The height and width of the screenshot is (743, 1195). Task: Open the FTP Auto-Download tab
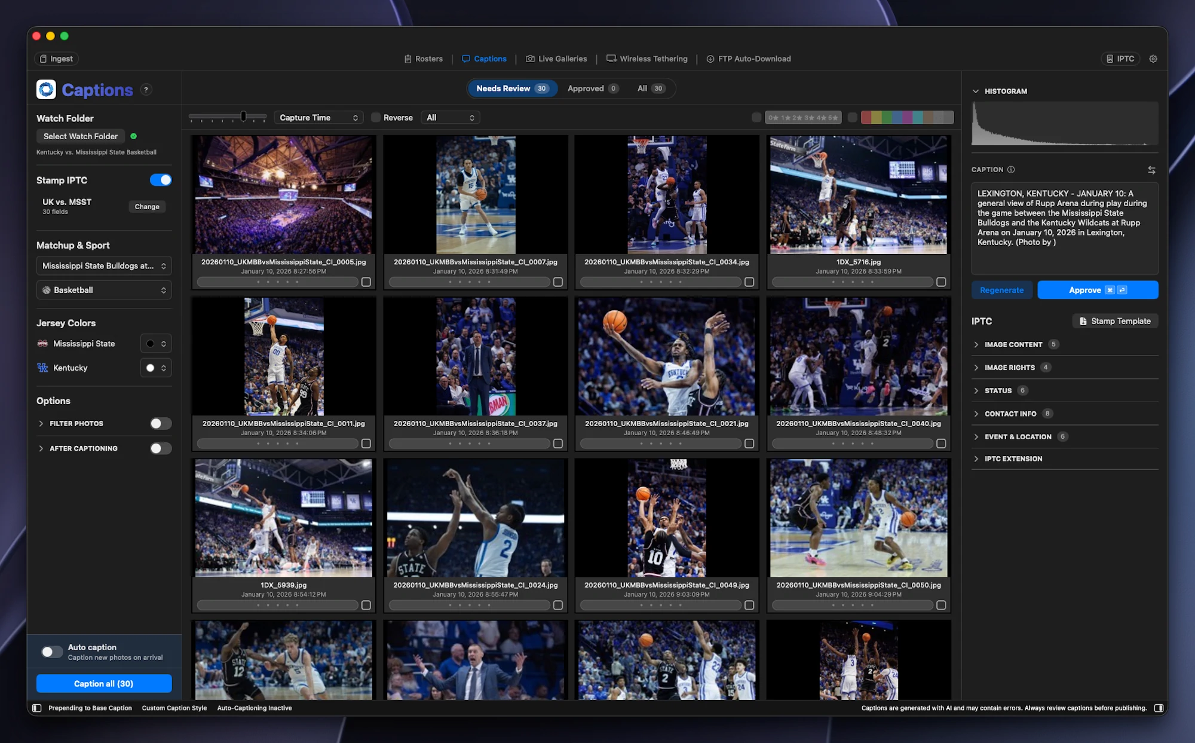tap(749, 59)
